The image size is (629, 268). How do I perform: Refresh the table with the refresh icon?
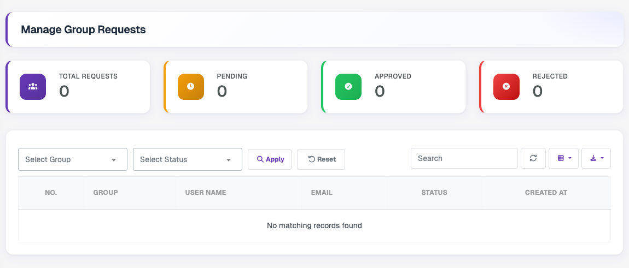(533, 158)
